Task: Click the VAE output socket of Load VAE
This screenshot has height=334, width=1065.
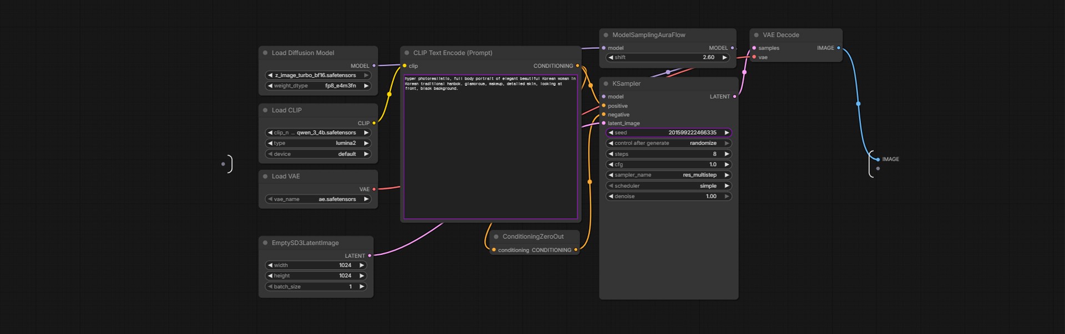Action: click(x=374, y=189)
